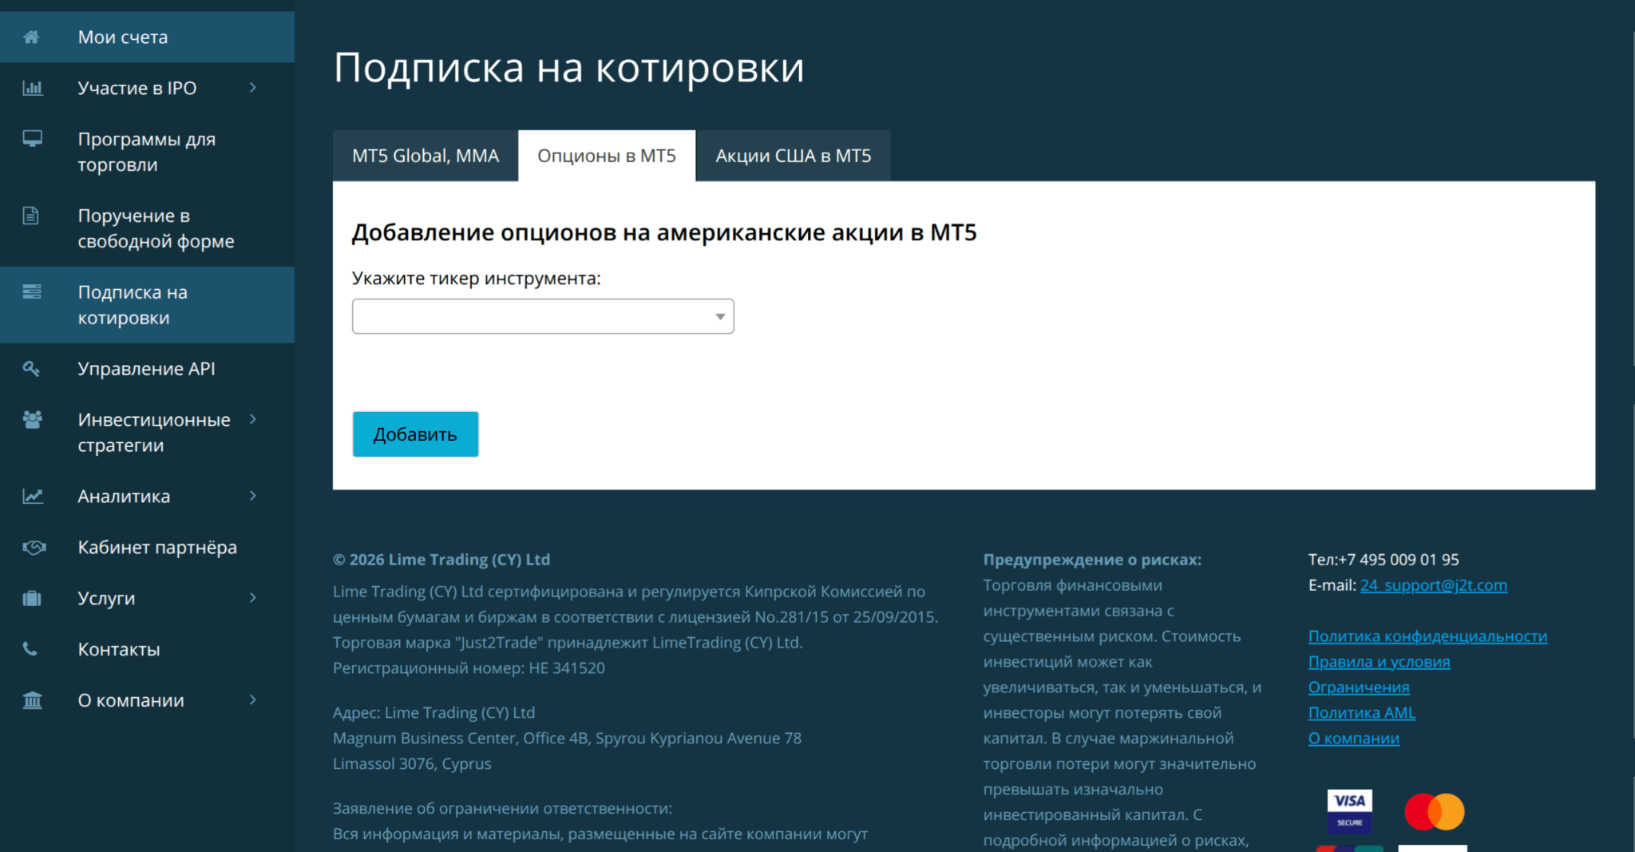Viewport: 1635px width, 852px height.
Task: Open the Политика конфиденциальности link
Action: tap(1427, 636)
